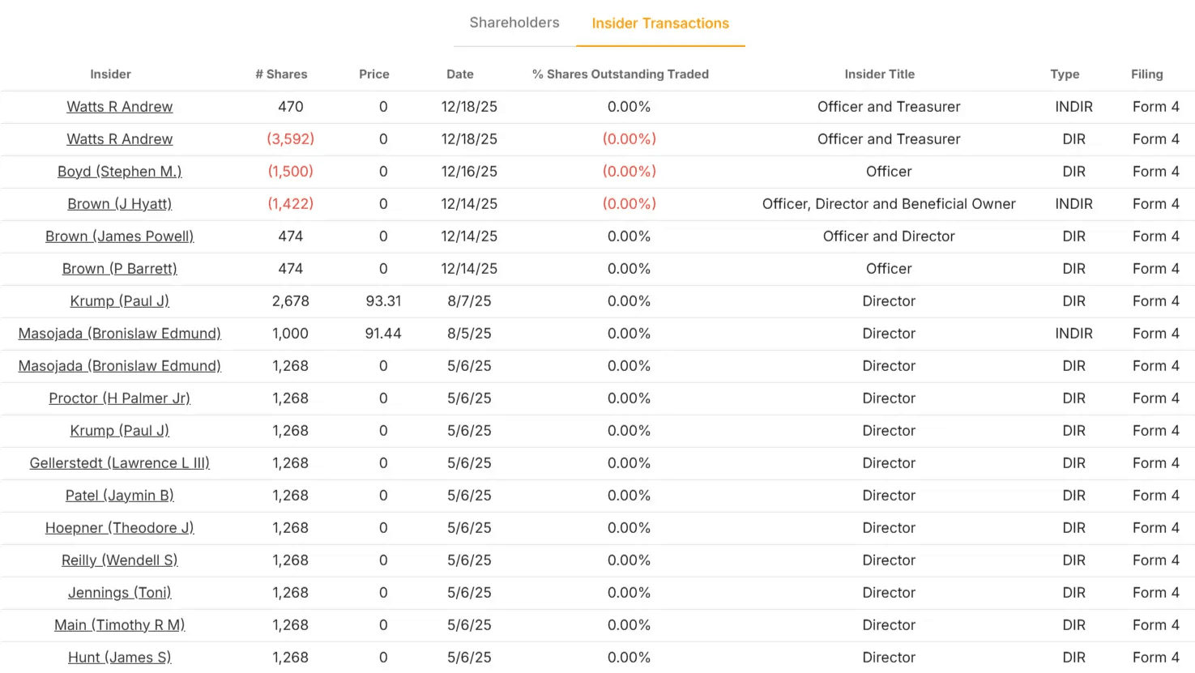Click the # Shares column header
The image size is (1195, 673).
pyautogui.click(x=281, y=74)
